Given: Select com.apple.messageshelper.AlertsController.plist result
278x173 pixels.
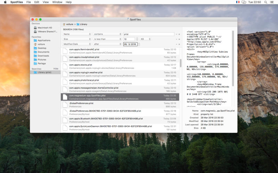Looking at the screenshot, I should pyautogui.click(x=120, y=89).
